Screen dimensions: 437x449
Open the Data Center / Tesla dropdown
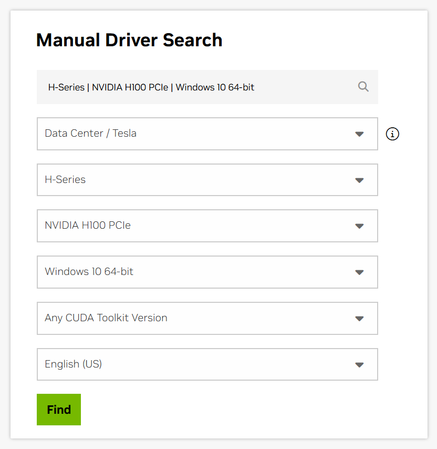[207, 134]
